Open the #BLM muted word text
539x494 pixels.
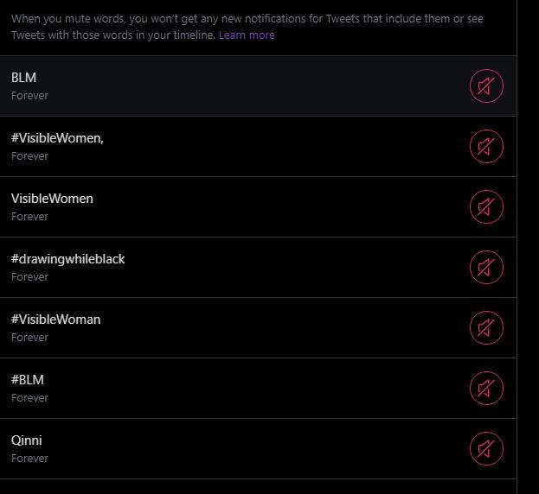(x=28, y=380)
